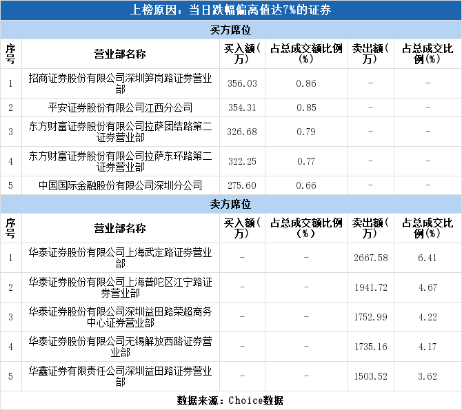This screenshot has width=462, height=410.
Task: Click 华泰证券上海武定路证券营业部
Action: click(x=120, y=258)
